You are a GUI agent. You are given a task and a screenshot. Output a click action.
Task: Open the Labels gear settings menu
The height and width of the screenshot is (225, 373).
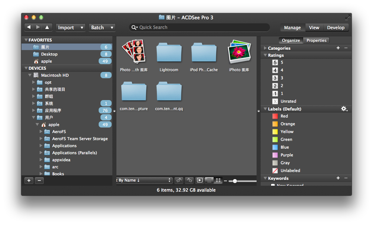(344, 109)
